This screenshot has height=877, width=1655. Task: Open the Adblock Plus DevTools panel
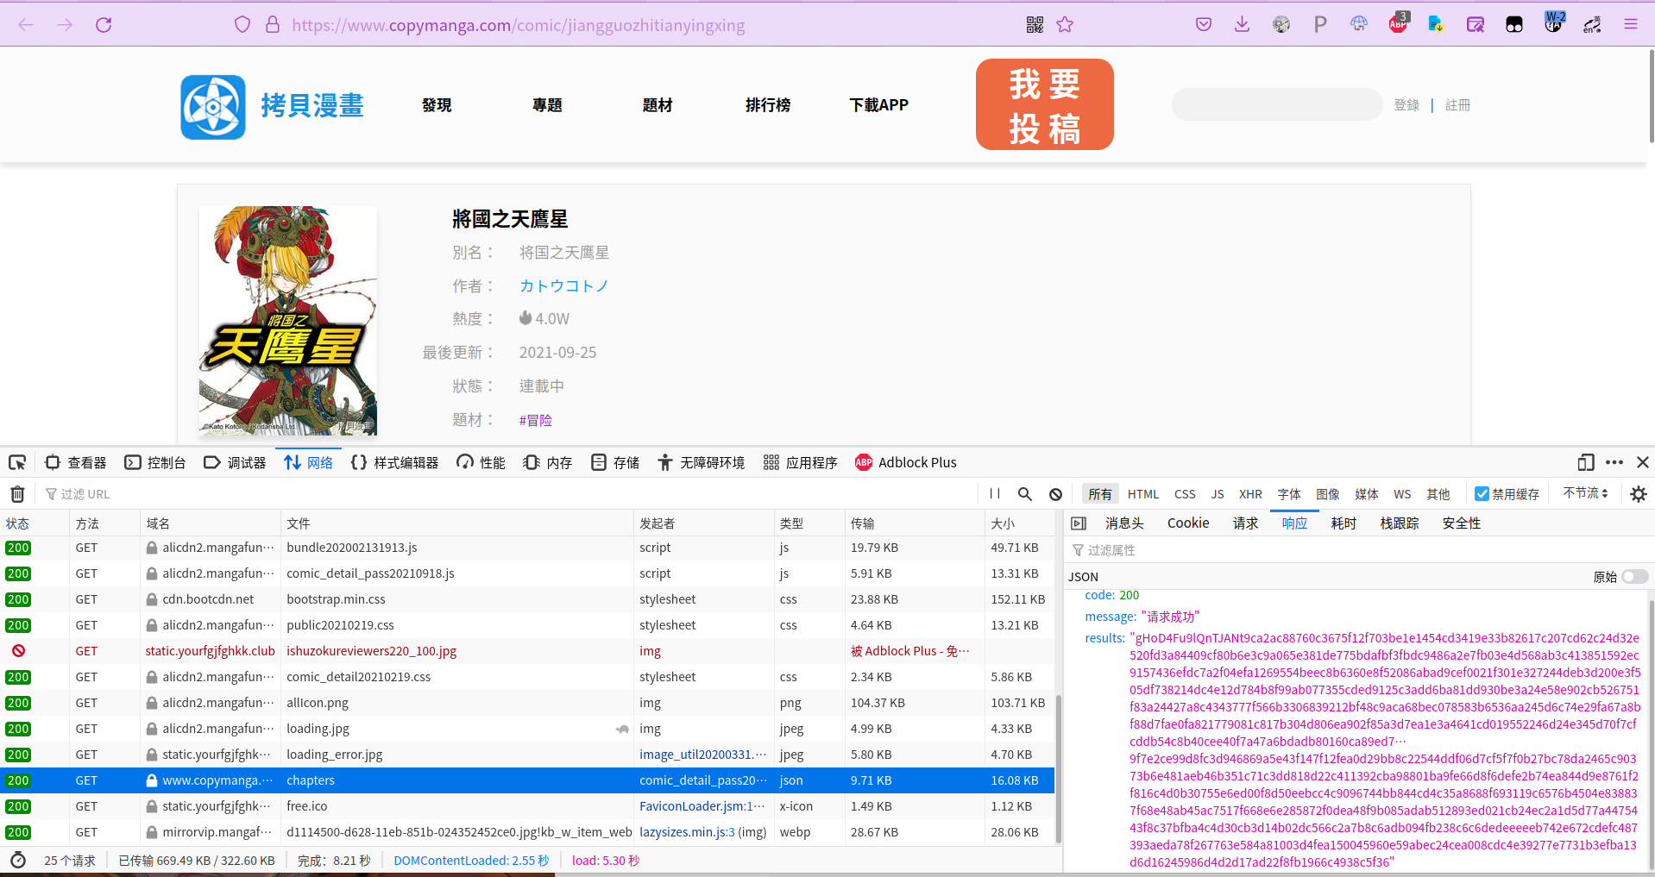pyautogui.click(x=906, y=462)
